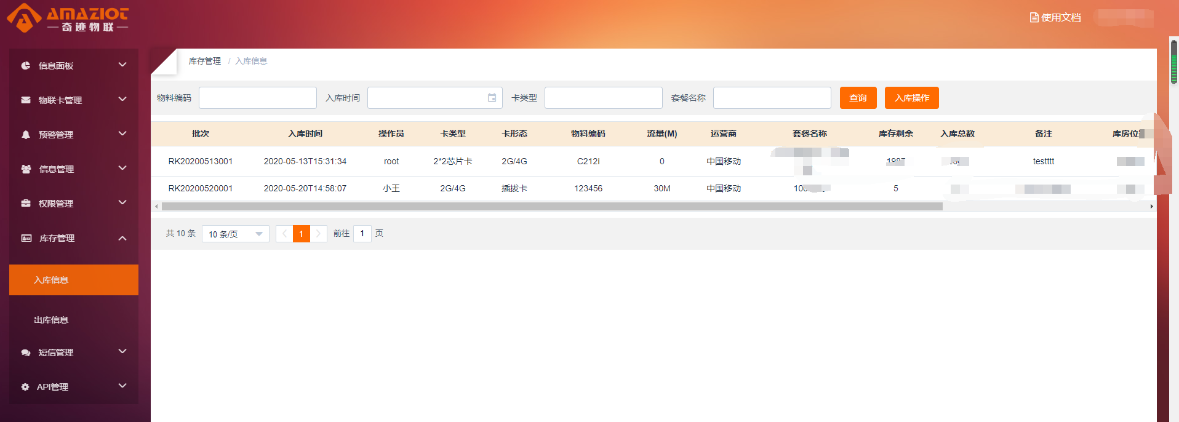The image size is (1179, 422).
Task: Click the 信息面板 pie chart icon
Action: [x=26, y=65]
